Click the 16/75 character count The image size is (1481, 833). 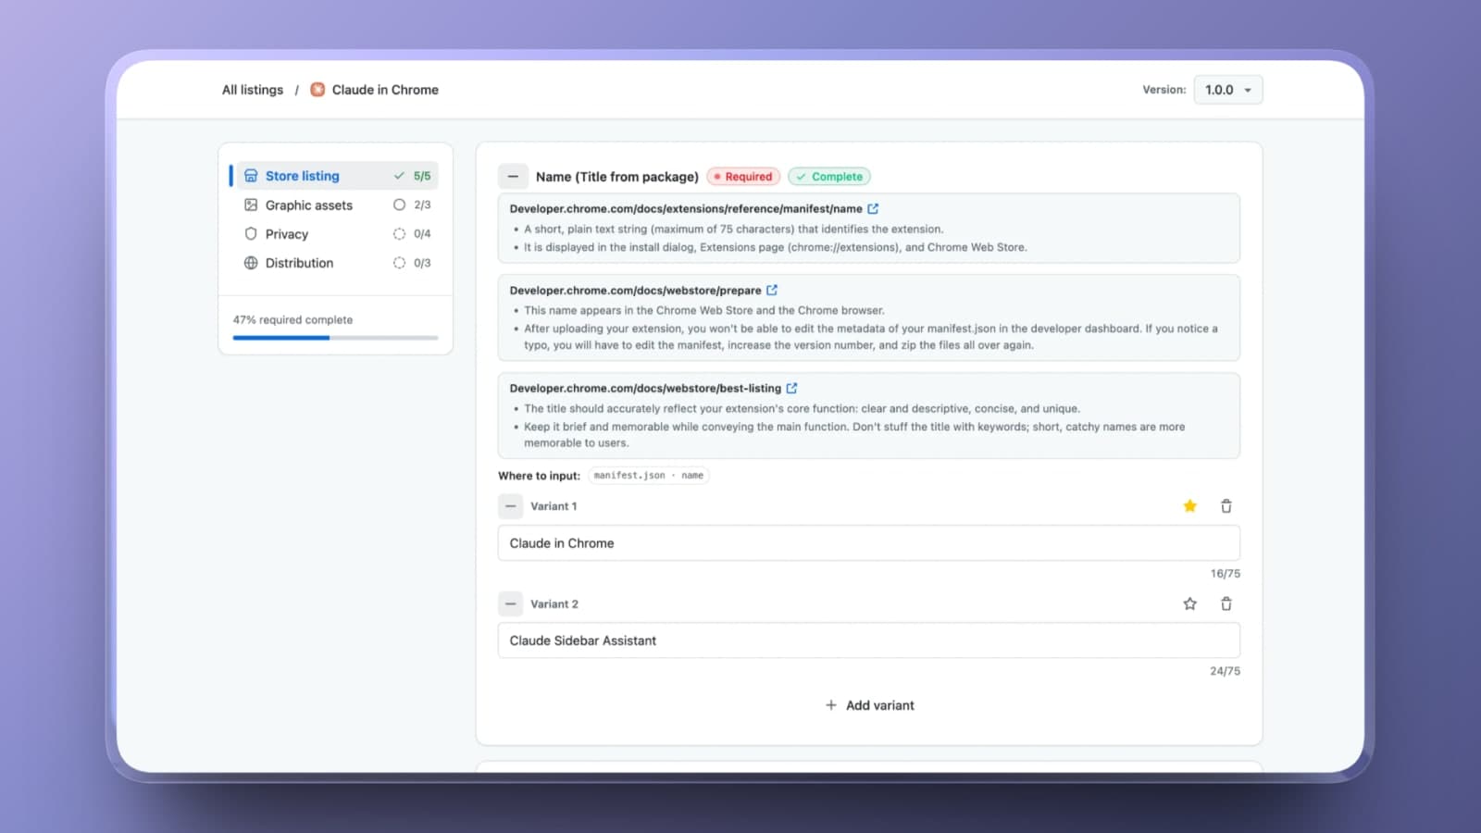pyautogui.click(x=1225, y=574)
